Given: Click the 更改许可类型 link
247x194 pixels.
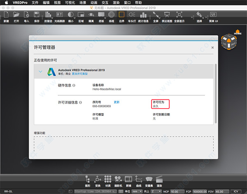Looking at the screenshot, I should click(x=80, y=74).
